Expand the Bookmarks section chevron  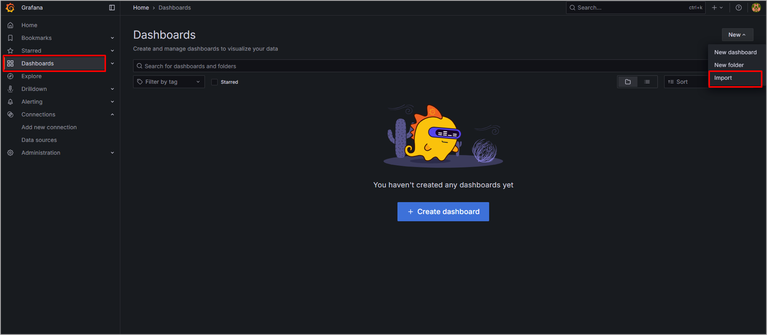(x=112, y=38)
